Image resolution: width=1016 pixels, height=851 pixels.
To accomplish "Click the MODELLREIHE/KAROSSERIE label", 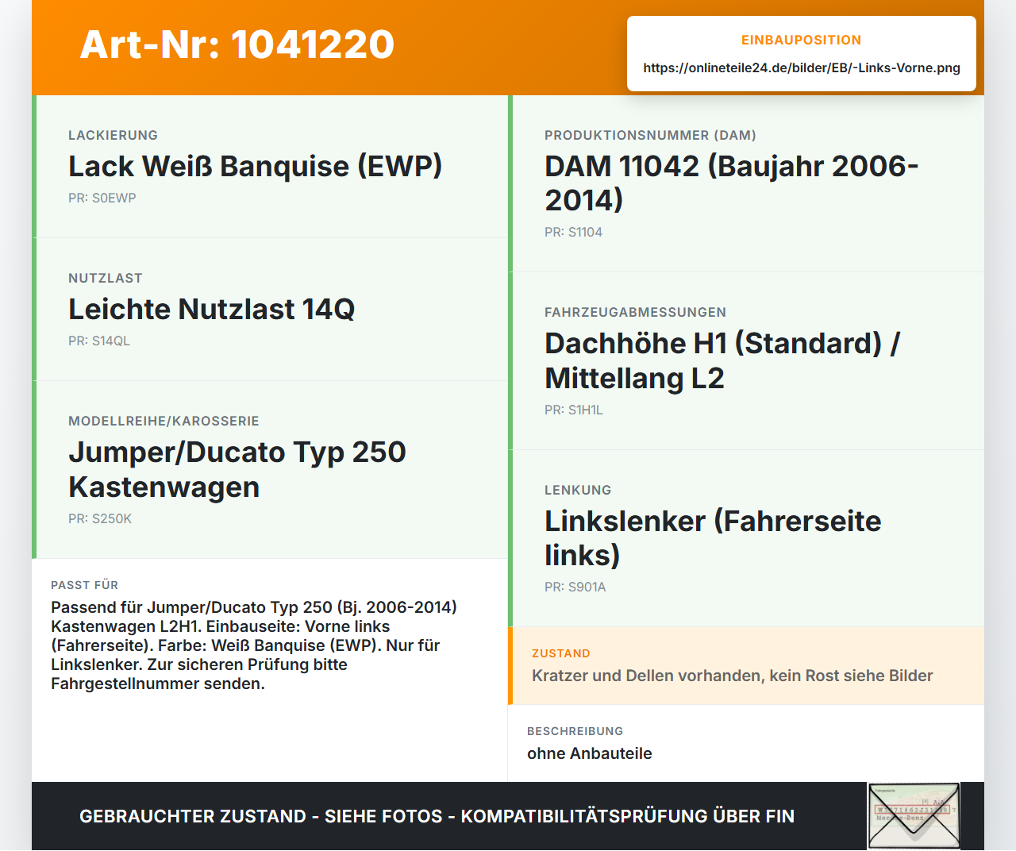I will [x=164, y=421].
